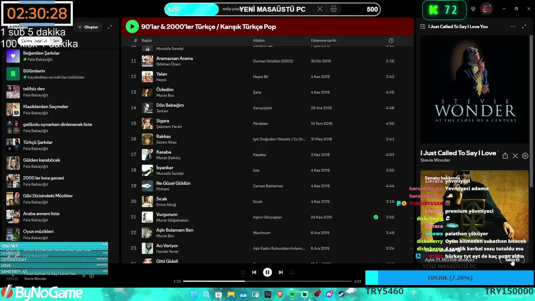This screenshot has width=535, height=301.
Task: Select the Gülden karaböcek playlist thumbnail
Action: (13, 163)
